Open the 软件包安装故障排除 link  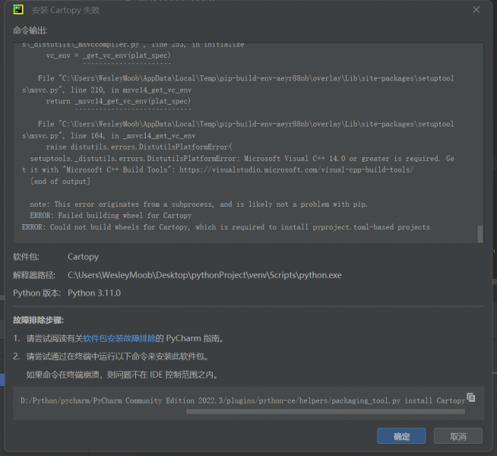click(124, 338)
